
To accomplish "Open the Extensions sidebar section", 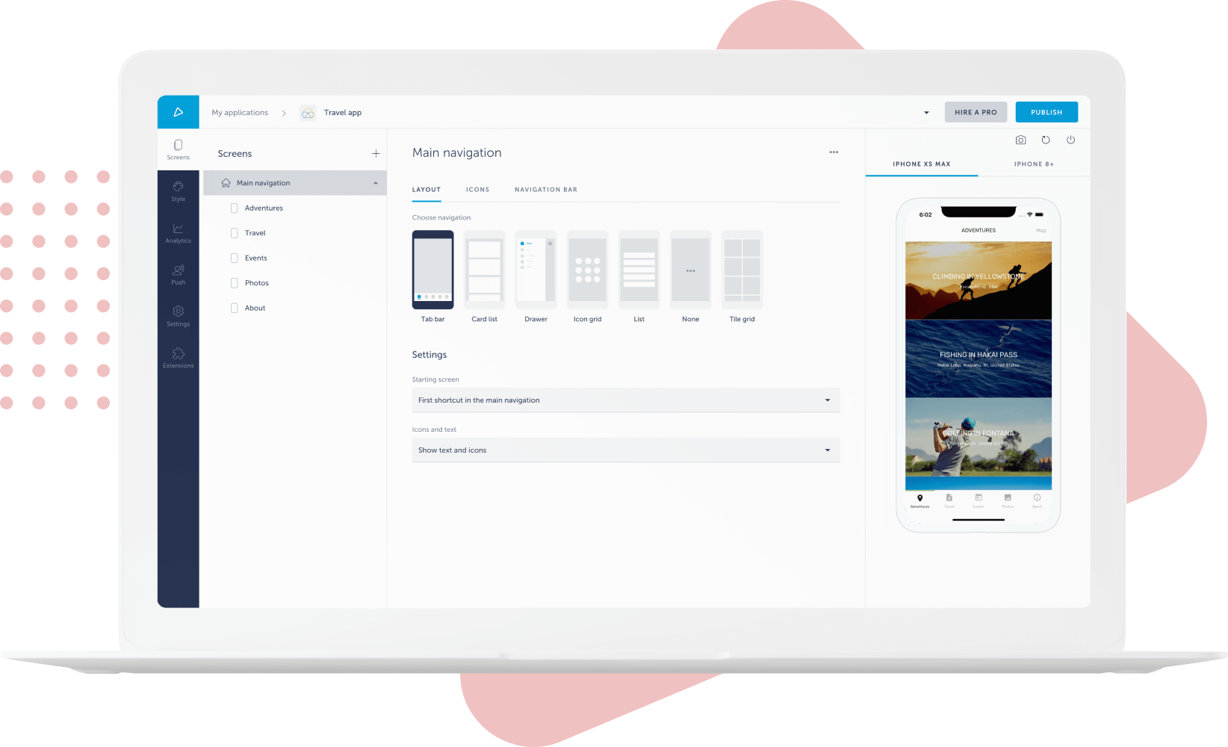I will (178, 358).
